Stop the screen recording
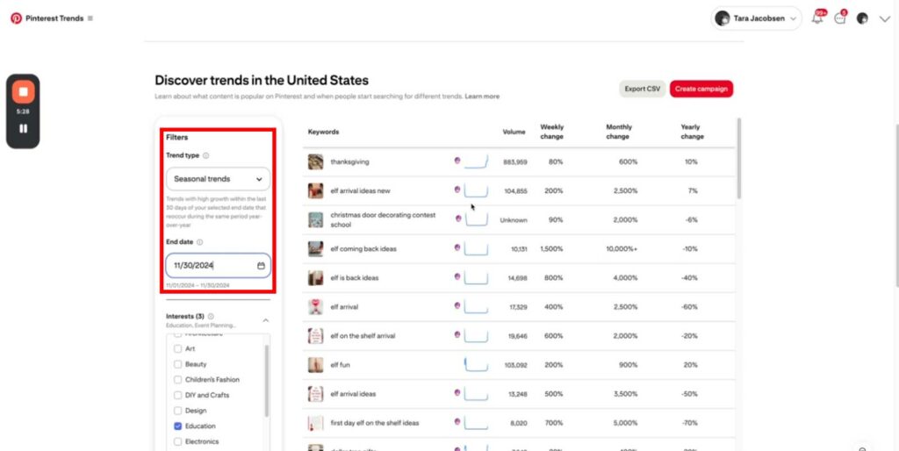Image resolution: width=899 pixels, height=451 pixels. [24, 91]
